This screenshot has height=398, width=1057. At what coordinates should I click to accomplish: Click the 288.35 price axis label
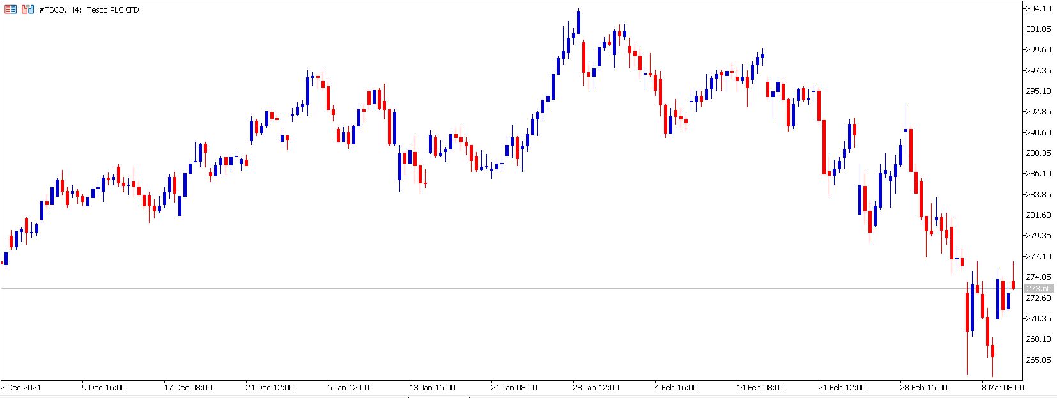point(1038,153)
